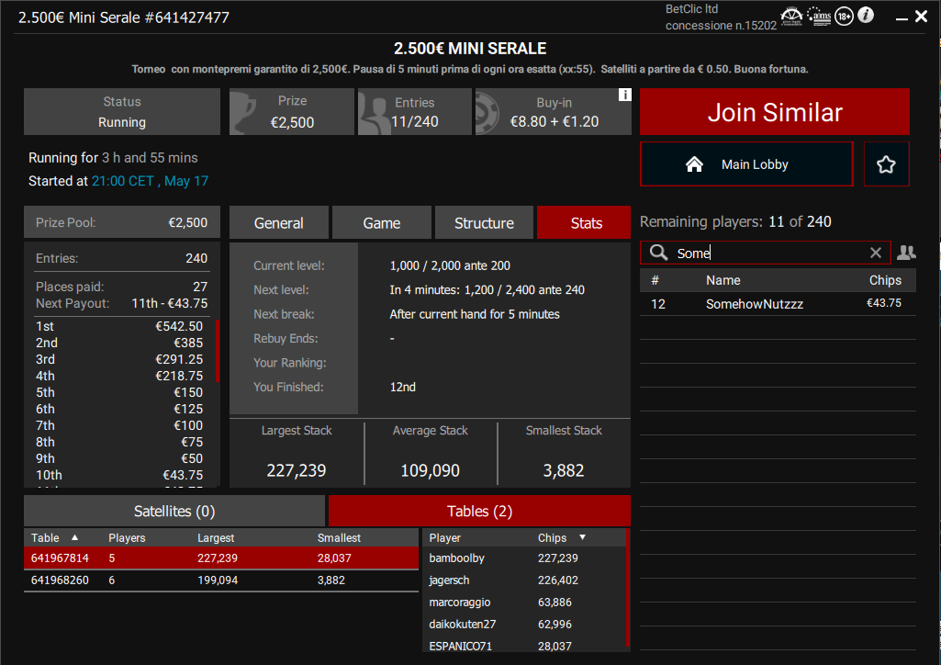Select table 641967814 row
This screenshot has height=665, width=941.
[x=221, y=558]
